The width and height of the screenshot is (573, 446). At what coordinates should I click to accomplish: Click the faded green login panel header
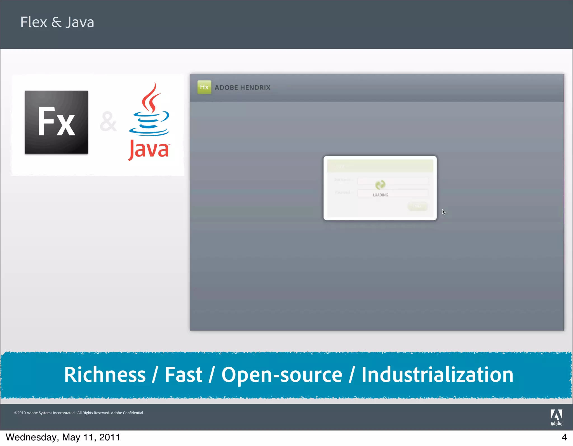pyautogui.click(x=380, y=166)
